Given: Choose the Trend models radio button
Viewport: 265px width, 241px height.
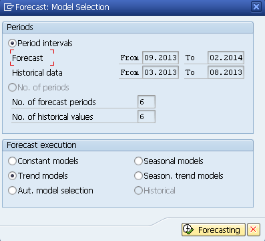Looking at the screenshot, I should click(x=12, y=175).
